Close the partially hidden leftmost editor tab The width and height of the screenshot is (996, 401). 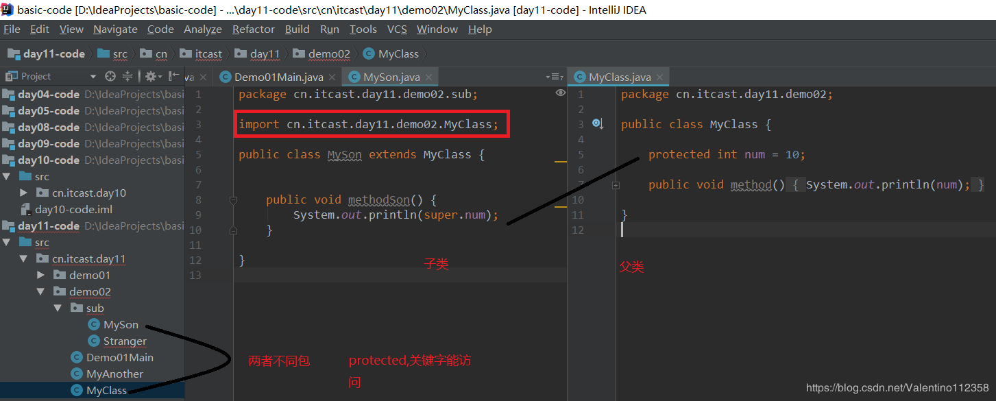(x=204, y=77)
